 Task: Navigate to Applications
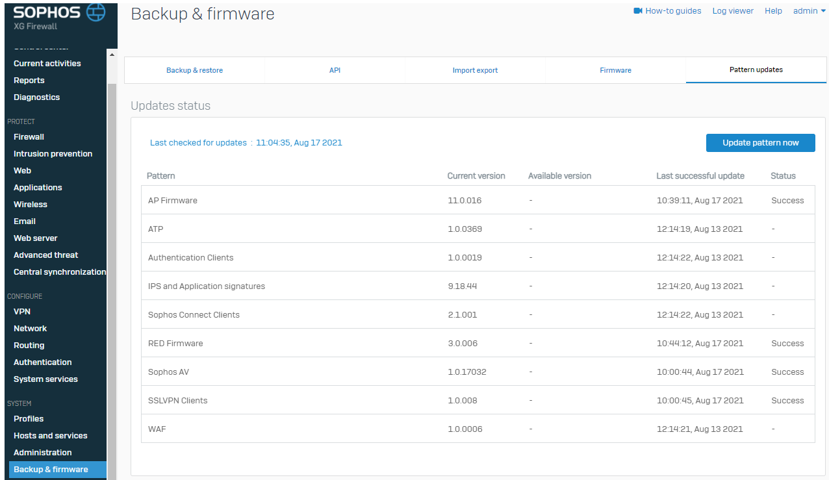tap(38, 188)
